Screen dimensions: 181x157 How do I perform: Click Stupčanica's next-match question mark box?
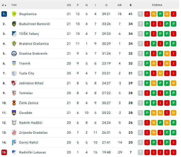[141, 14]
